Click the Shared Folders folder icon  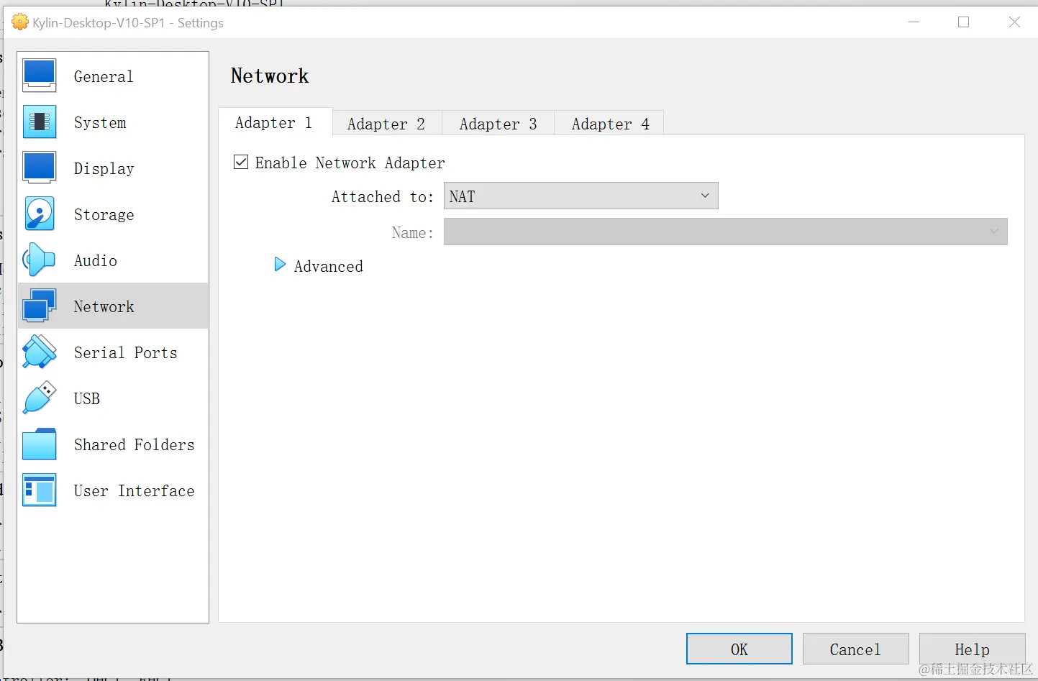(x=40, y=444)
